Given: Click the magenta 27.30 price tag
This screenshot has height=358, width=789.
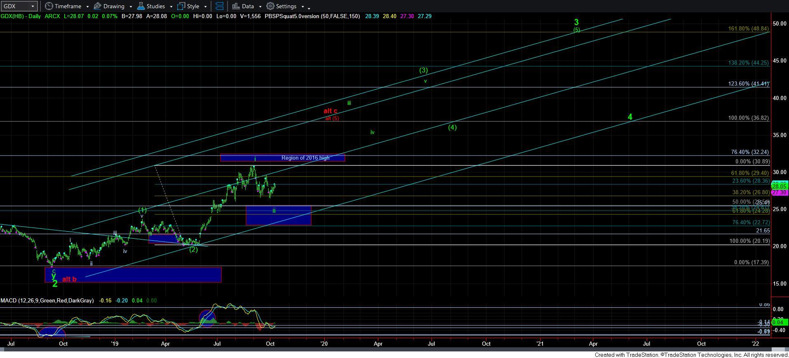Looking at the screenshot, I should 780,193.
